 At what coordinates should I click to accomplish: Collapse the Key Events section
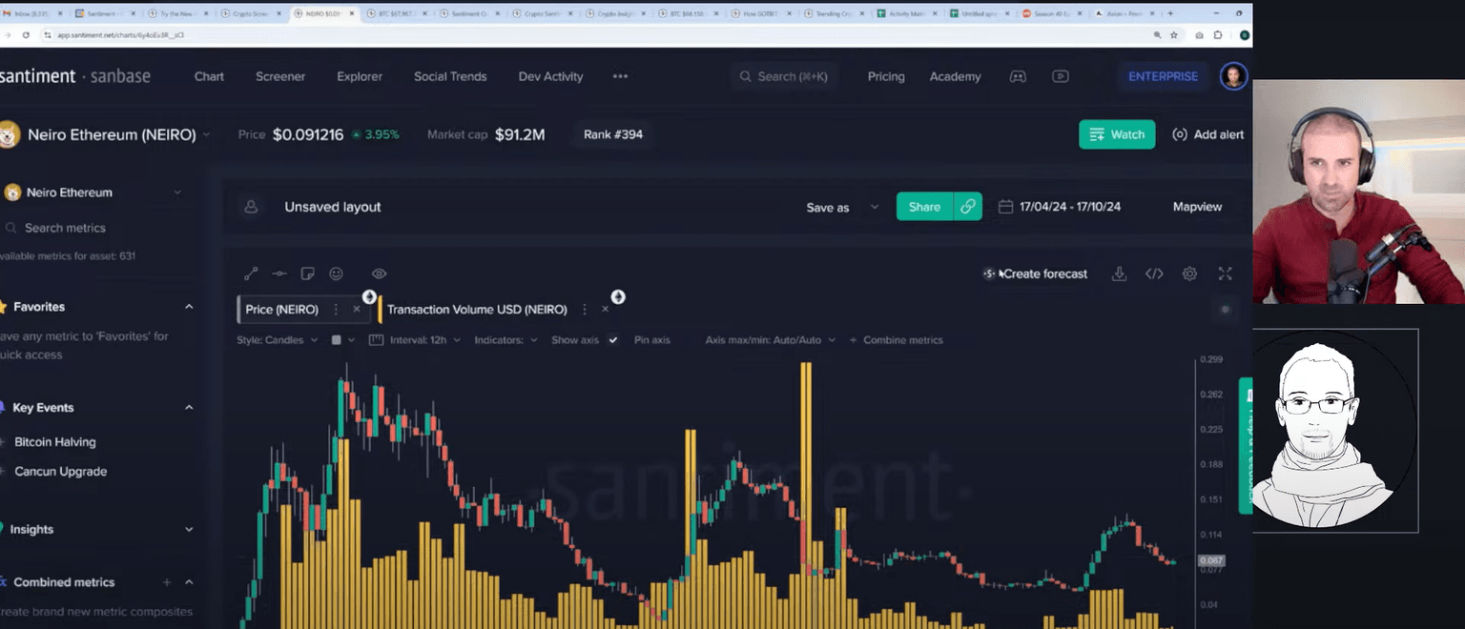[x=189, y=407]
